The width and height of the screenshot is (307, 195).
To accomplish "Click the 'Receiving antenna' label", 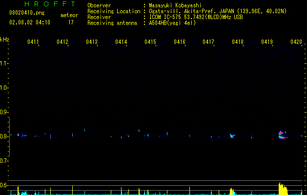I will 112,23.
